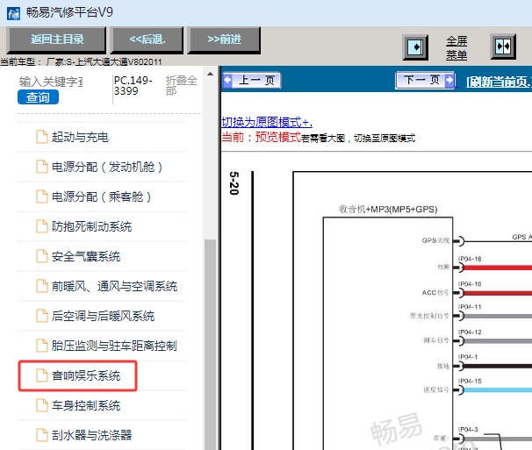Open 电源分配（发动机舱）
Image resolution: width=532 pixels, height=450 pixels.
[x=107, y=167]
